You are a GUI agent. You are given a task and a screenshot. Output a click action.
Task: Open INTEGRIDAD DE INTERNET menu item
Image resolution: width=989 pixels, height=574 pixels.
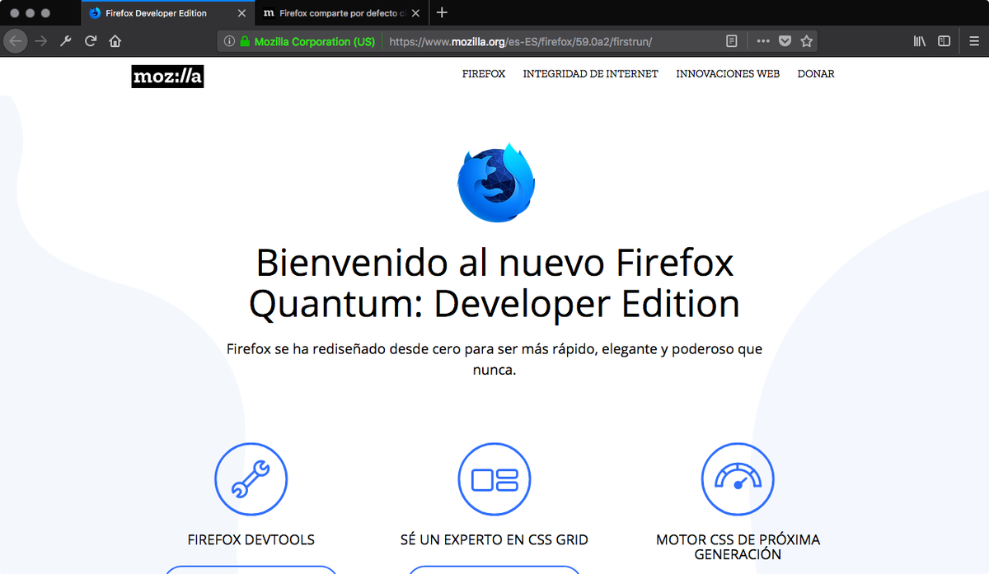(x=590, y=74)
